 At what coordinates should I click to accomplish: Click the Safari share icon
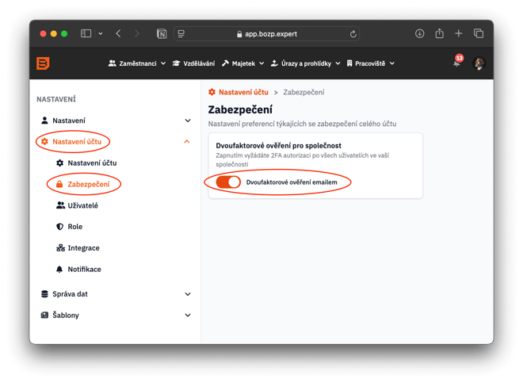tap(440, 34)
